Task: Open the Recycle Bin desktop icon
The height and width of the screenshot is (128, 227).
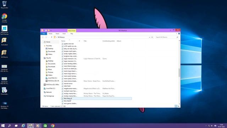Action: pyautogui.click(x=4, y=5)
